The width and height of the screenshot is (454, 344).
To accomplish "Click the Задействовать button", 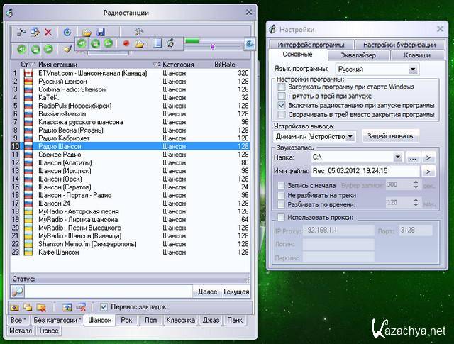I will pyautogui.click(x=390, y=135).
